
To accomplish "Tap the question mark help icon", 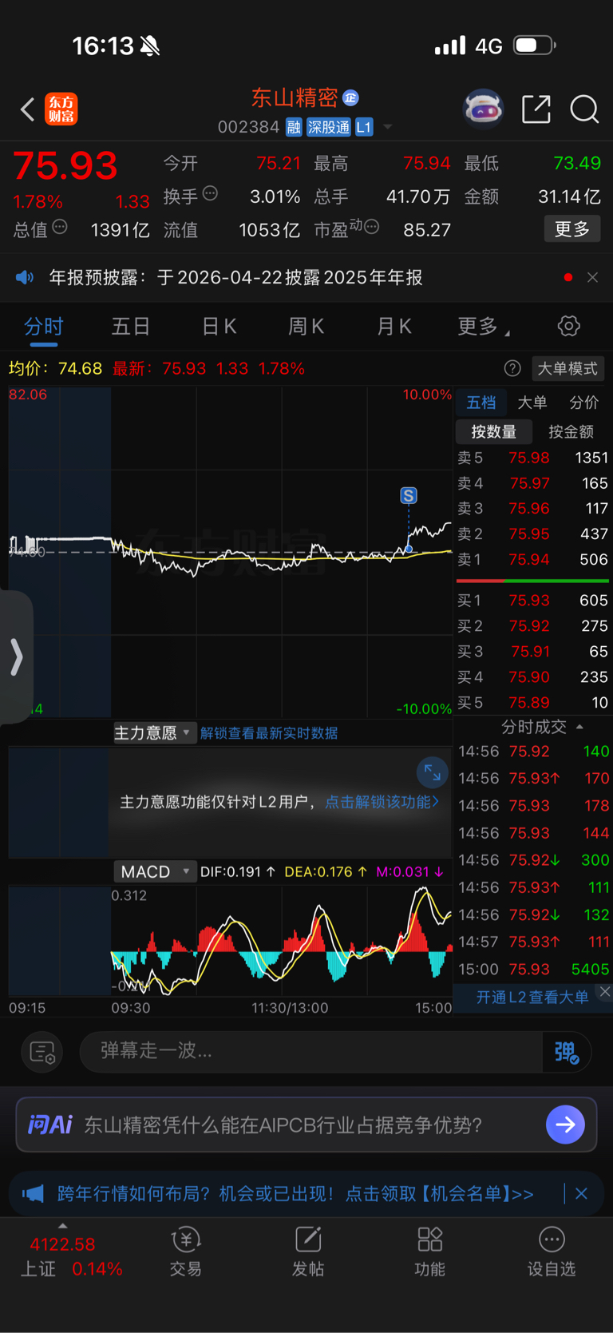I will (512, 368).
